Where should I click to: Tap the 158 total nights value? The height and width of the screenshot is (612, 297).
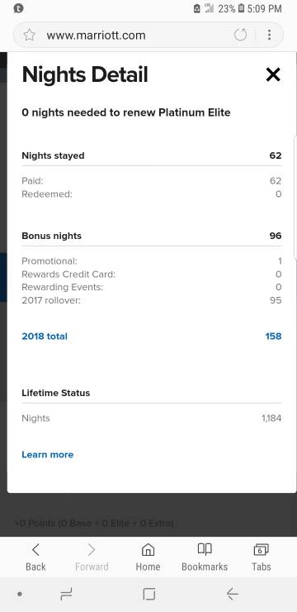pos(273,336)
